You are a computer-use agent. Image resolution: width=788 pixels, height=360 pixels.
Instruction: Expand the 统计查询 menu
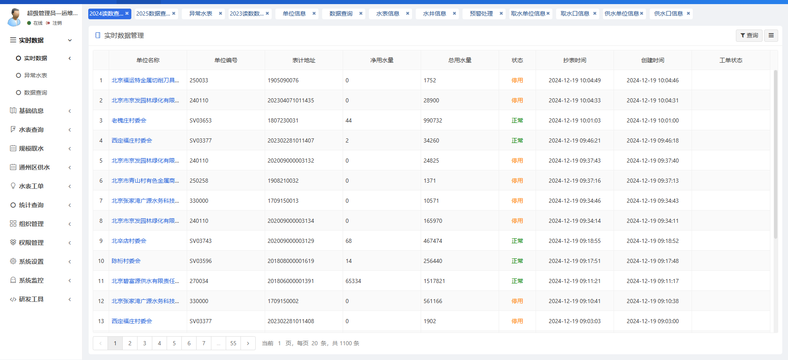pyautogui.click(x=70, y=205)
